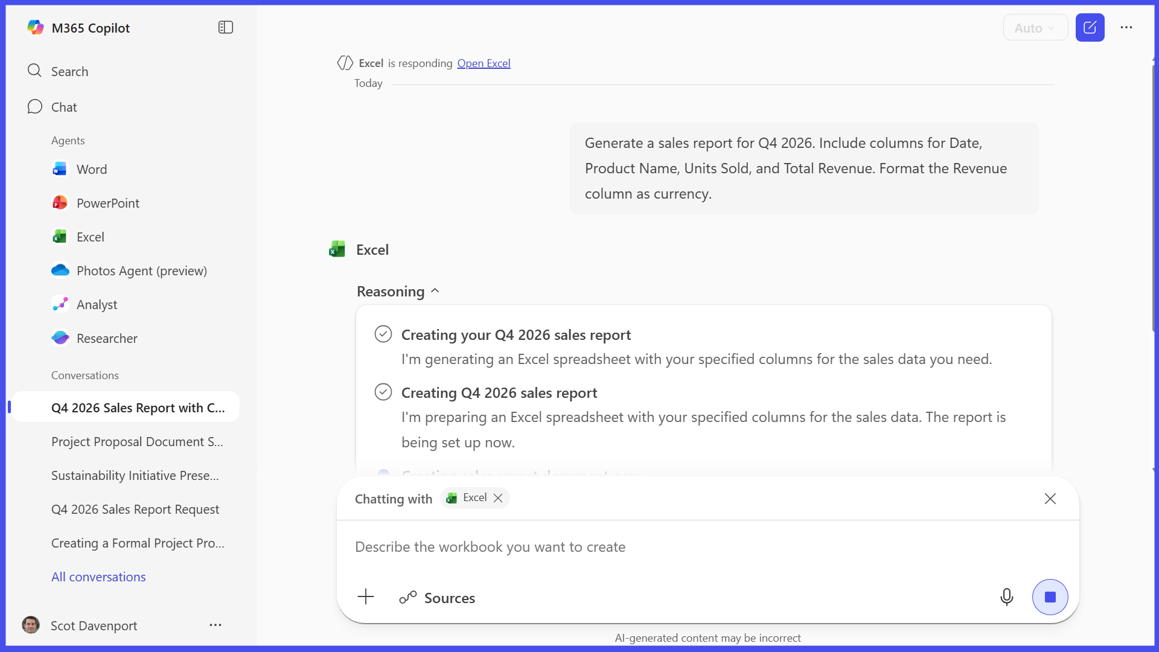The height and width of the screenshot is (652, 1159).
Task: Click the code icon next to 'Excel is responding'
Action: 345,63
